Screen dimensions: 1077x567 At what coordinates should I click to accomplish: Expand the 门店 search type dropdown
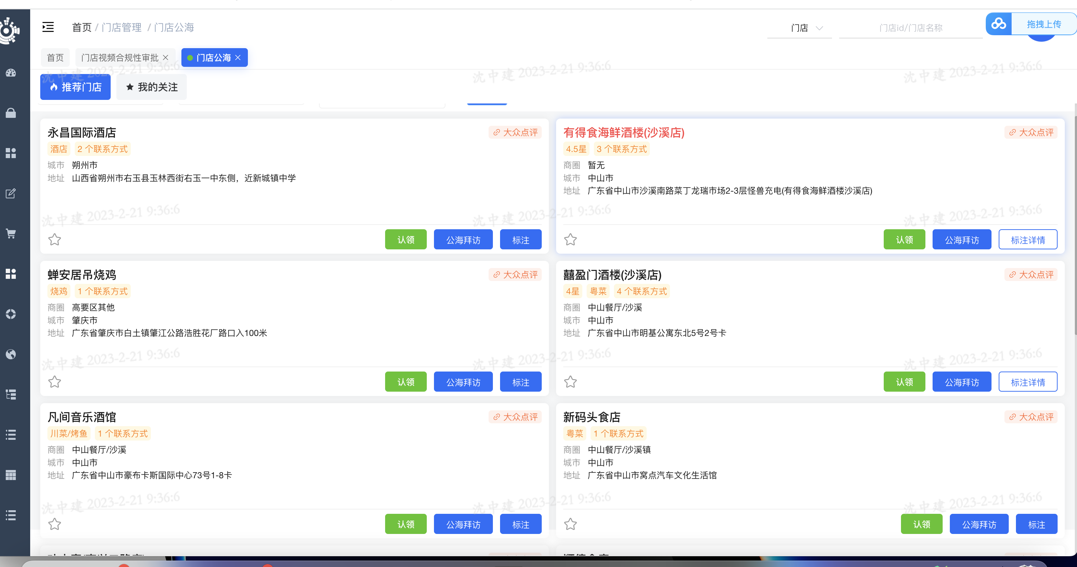[x=799, y=28]
